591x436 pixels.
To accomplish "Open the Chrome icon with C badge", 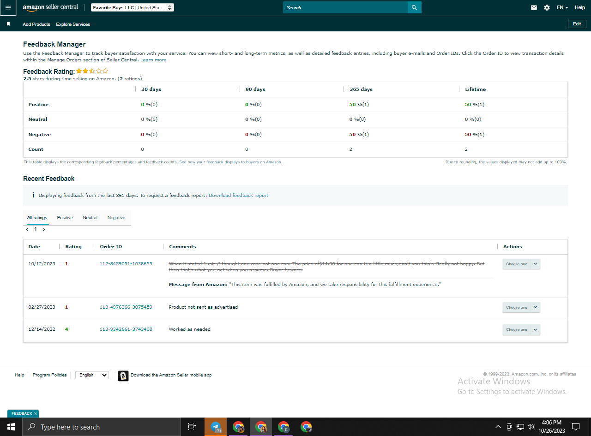I will pos(283,427).
